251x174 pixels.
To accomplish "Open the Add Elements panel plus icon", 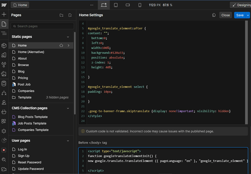I will pos(4,14).
